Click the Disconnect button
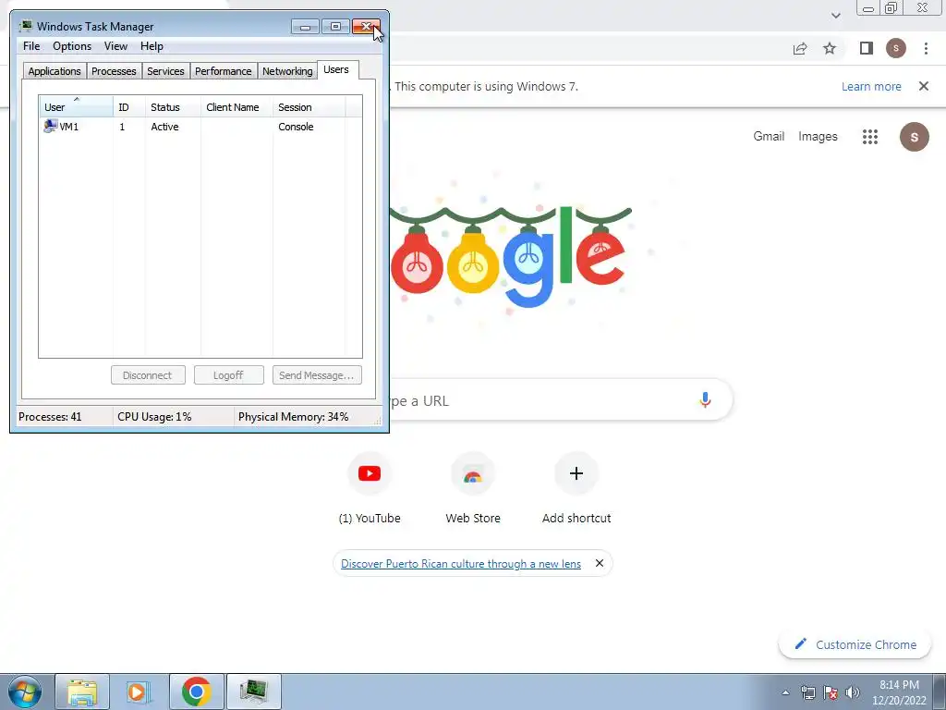946x710 pixels. tap(148, 375)
